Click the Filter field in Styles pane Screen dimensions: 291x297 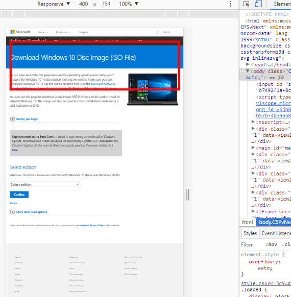pyautogui.click(x=247, y=244)
